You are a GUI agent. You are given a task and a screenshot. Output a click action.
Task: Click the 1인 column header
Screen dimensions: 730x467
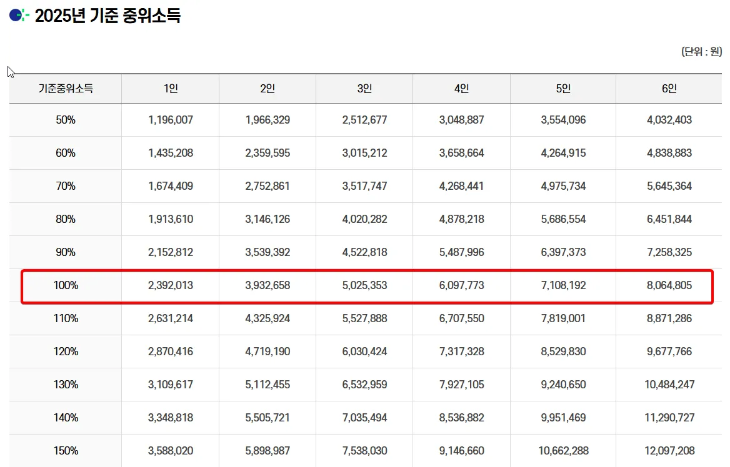pos(171,88)
